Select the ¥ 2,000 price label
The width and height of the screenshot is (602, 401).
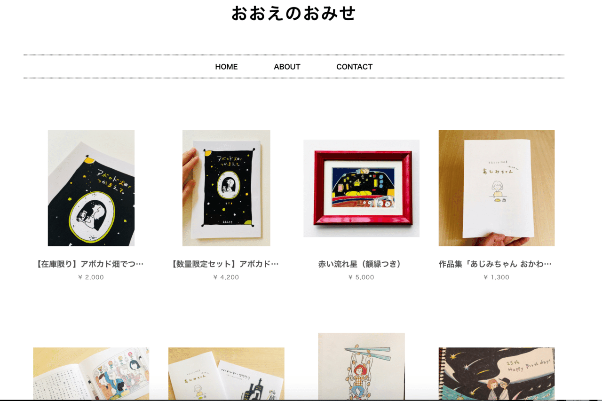point(91,277)
